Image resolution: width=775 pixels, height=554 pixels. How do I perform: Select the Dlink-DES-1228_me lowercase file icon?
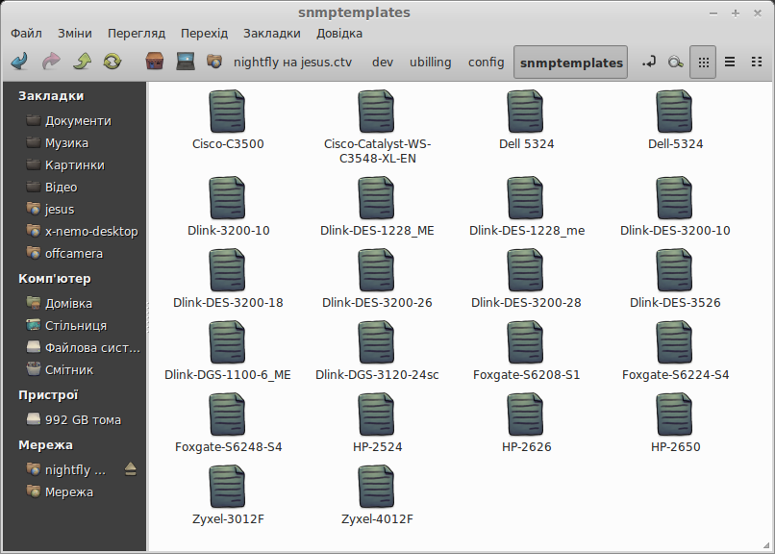[525, 198]
